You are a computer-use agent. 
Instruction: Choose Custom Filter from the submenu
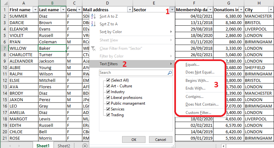click(x=198, y=113)
